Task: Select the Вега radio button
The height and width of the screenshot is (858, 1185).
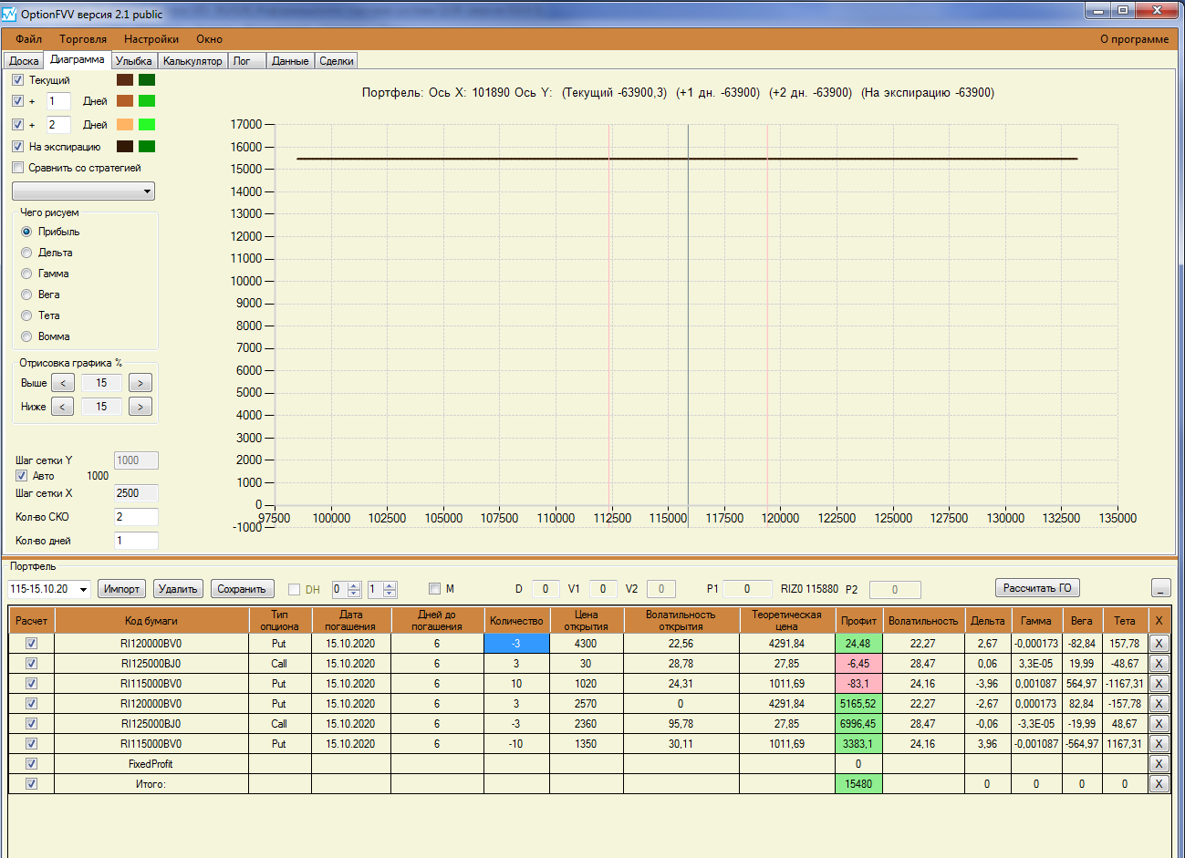Action: [x=26, y=295]
